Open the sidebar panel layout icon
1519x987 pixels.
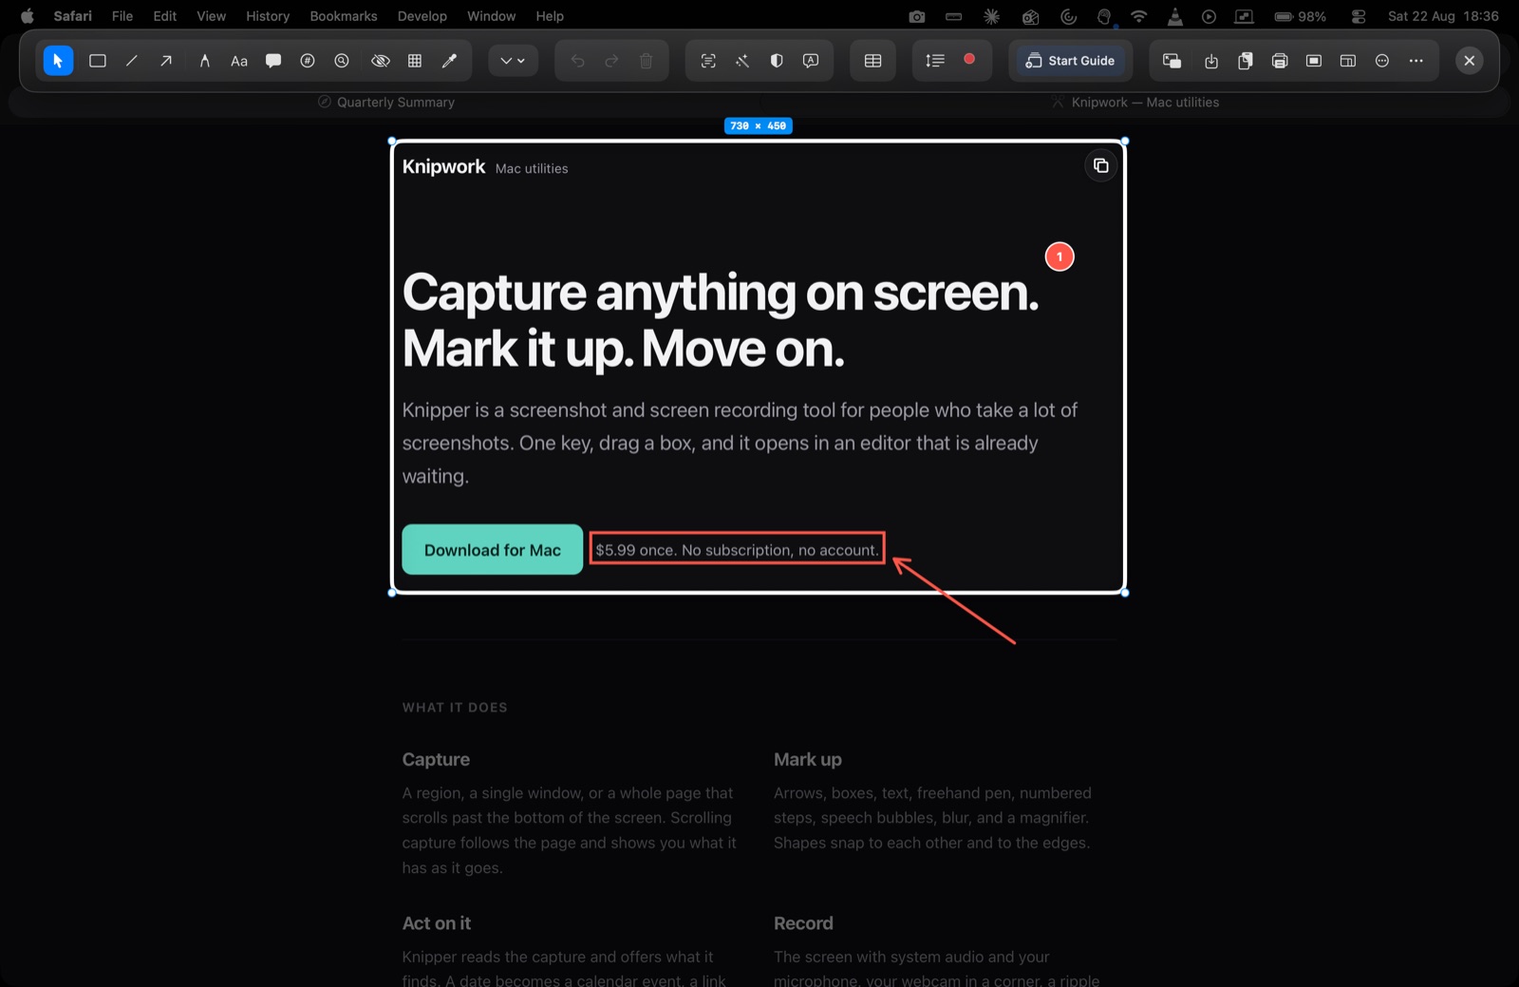pyautogui.click(x=1348, y=61)
